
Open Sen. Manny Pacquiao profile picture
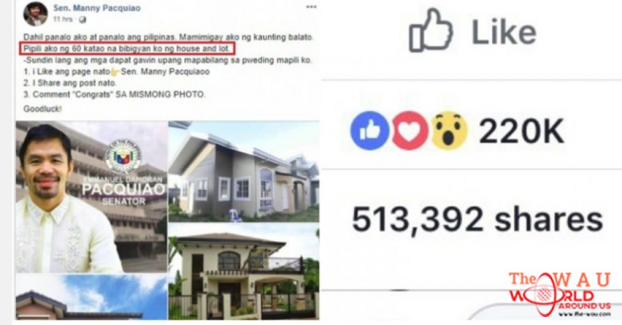coord(35,14)
